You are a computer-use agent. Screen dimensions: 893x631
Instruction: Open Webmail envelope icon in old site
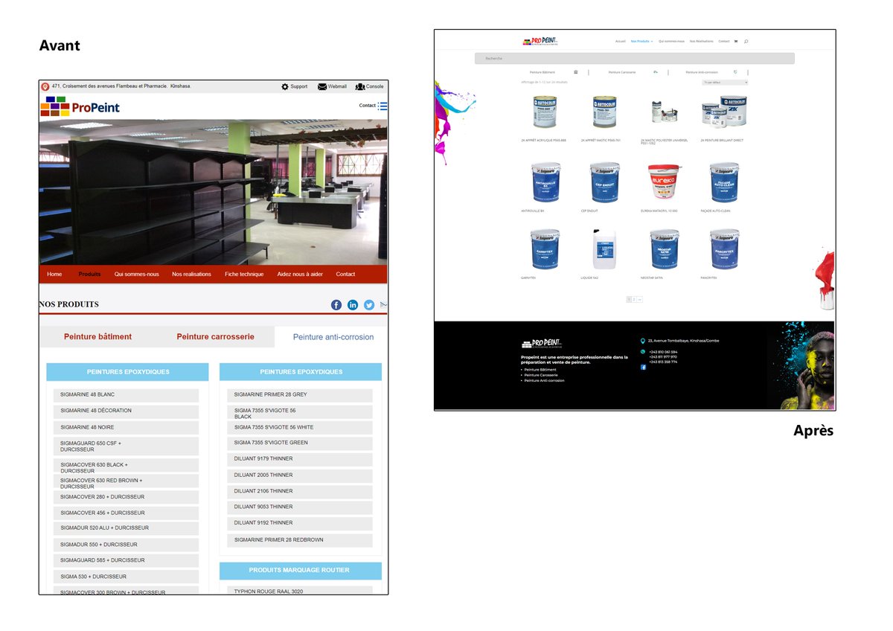(x=321, y=86)
